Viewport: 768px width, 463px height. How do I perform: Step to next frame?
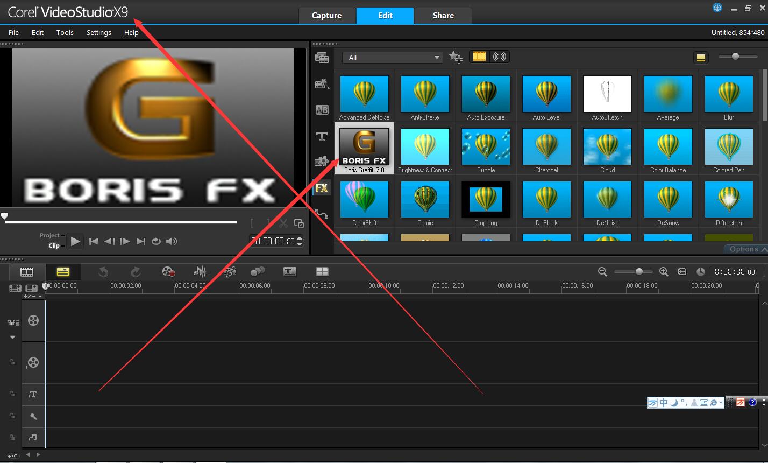click(125, 241)
